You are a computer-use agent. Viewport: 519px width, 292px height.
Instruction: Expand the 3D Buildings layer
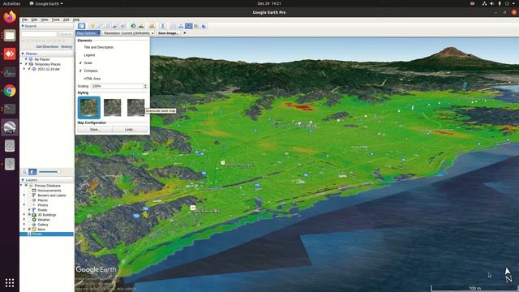tap(24, 215)
